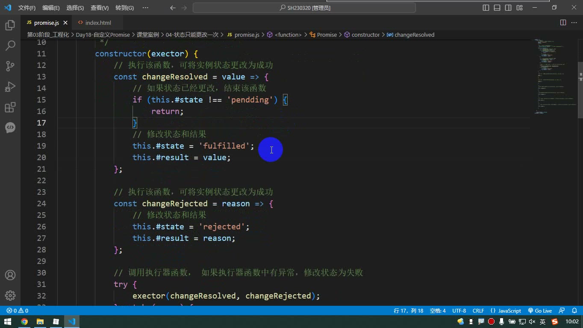The image size is (583, 328).
Task: Open the Accounts icon in activity bar
Action: click(x=10, y=275)
